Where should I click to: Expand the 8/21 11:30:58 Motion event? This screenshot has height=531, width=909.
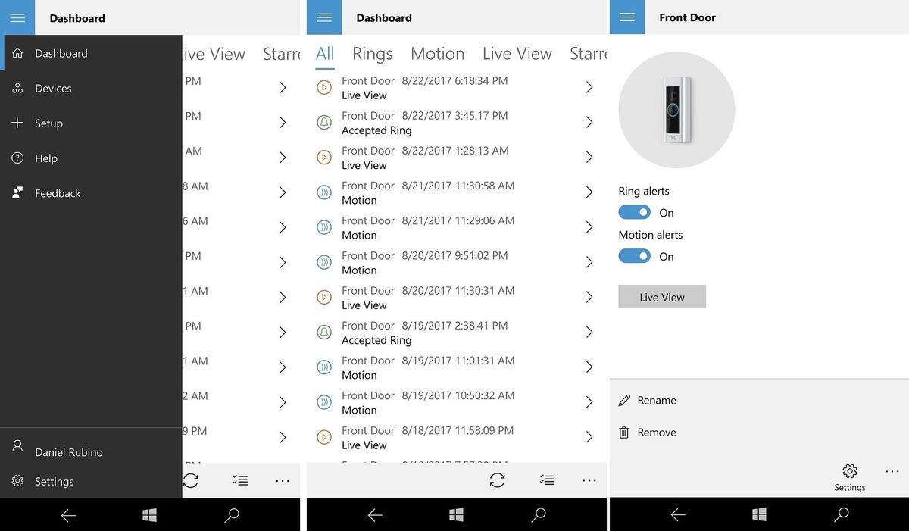(x=589, y=192)
